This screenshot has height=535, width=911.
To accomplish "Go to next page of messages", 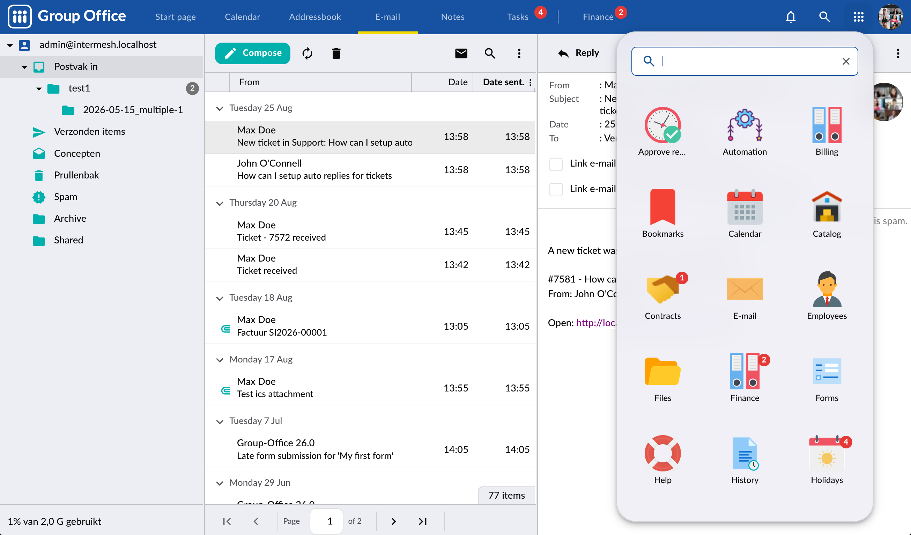I will click(x=393, y=521).
